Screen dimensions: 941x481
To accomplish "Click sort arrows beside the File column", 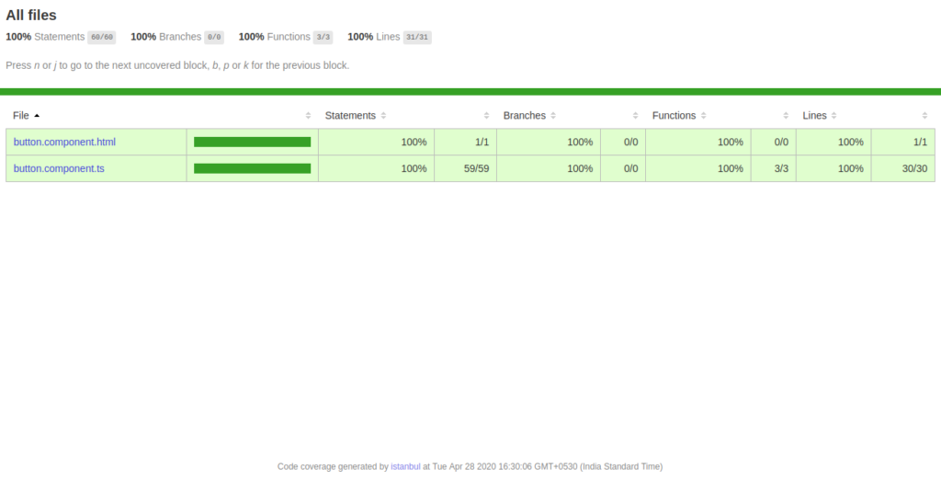I will 308,115.
